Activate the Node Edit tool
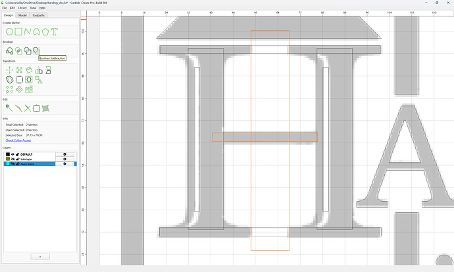454x272 pixels. 9,108
